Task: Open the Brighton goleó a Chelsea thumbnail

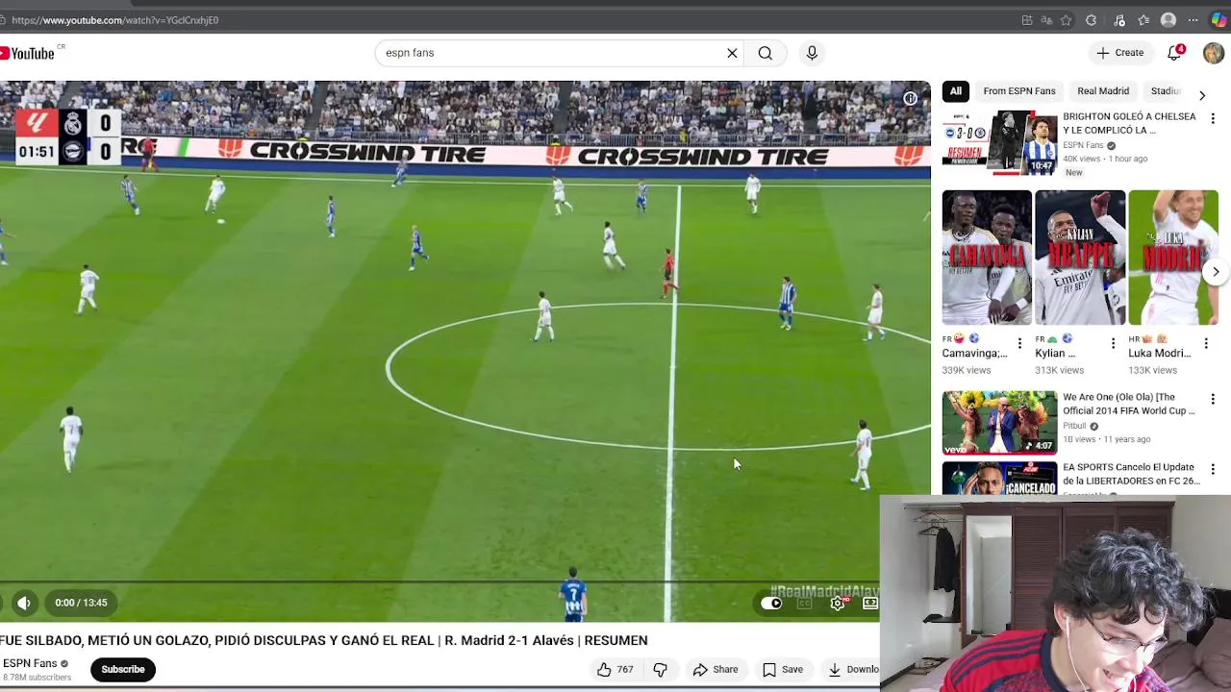Action: pyautogui.click(x=999, y=142)
